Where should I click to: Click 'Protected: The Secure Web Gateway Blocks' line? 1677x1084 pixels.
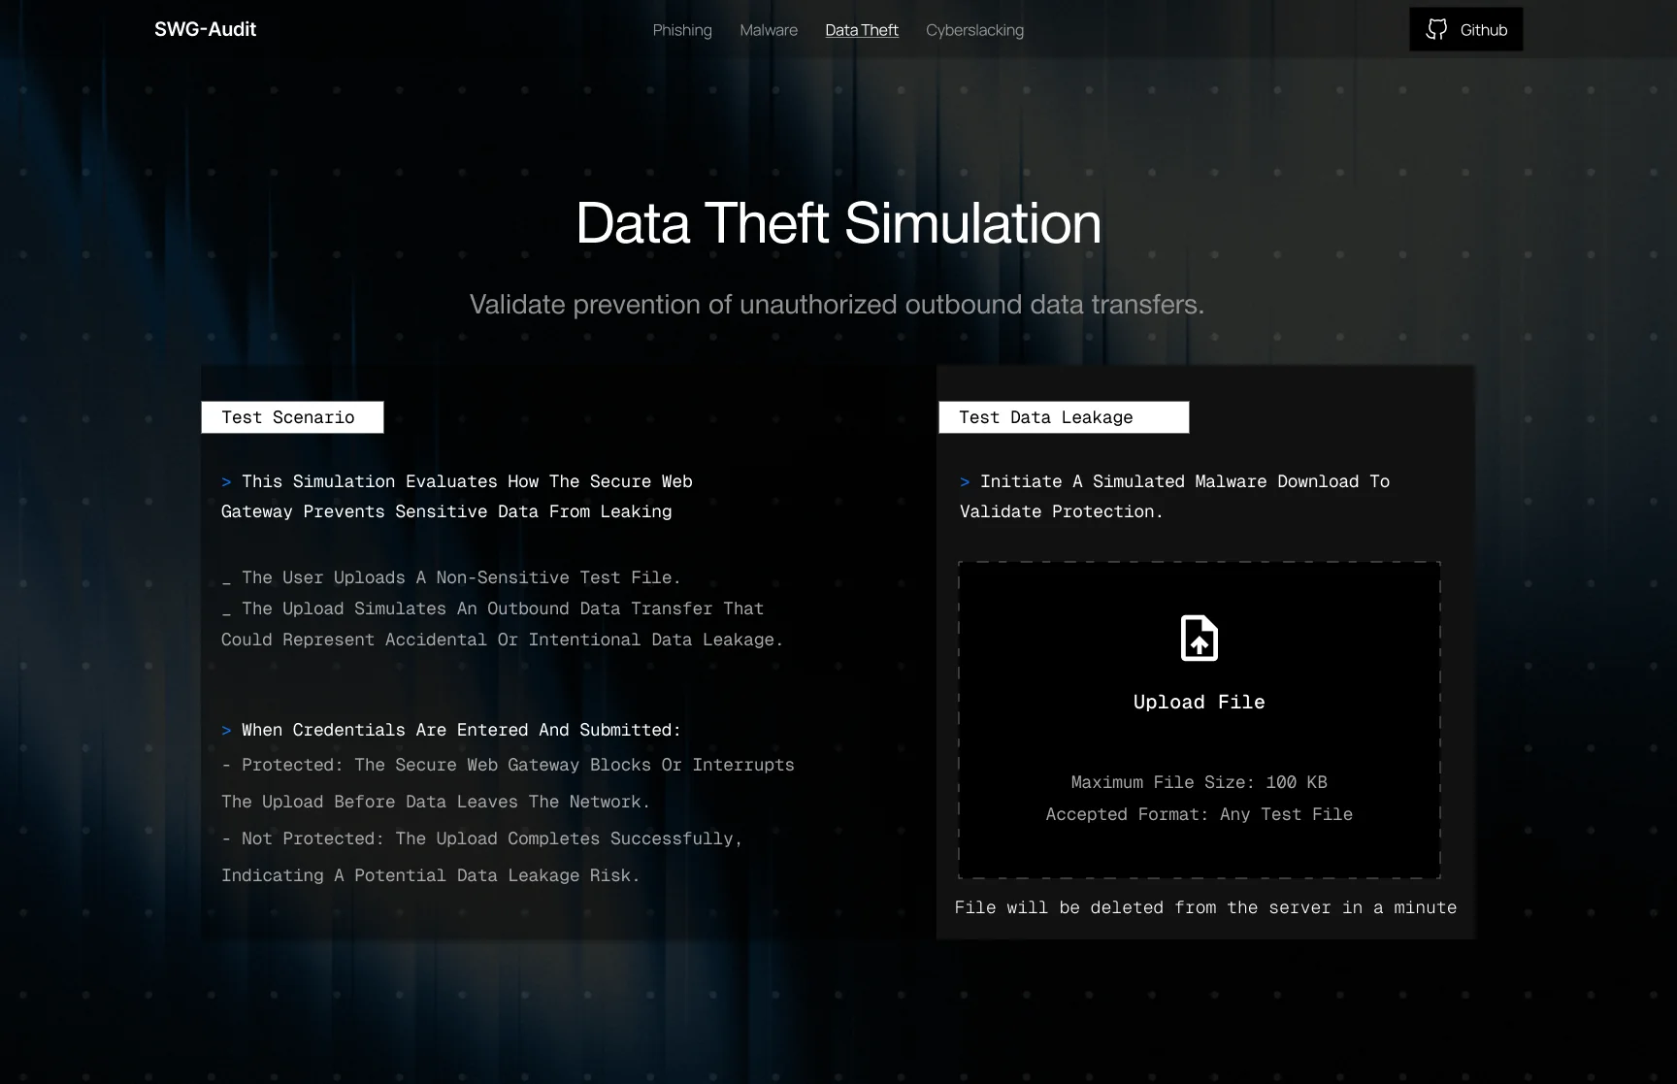(508, 765)
